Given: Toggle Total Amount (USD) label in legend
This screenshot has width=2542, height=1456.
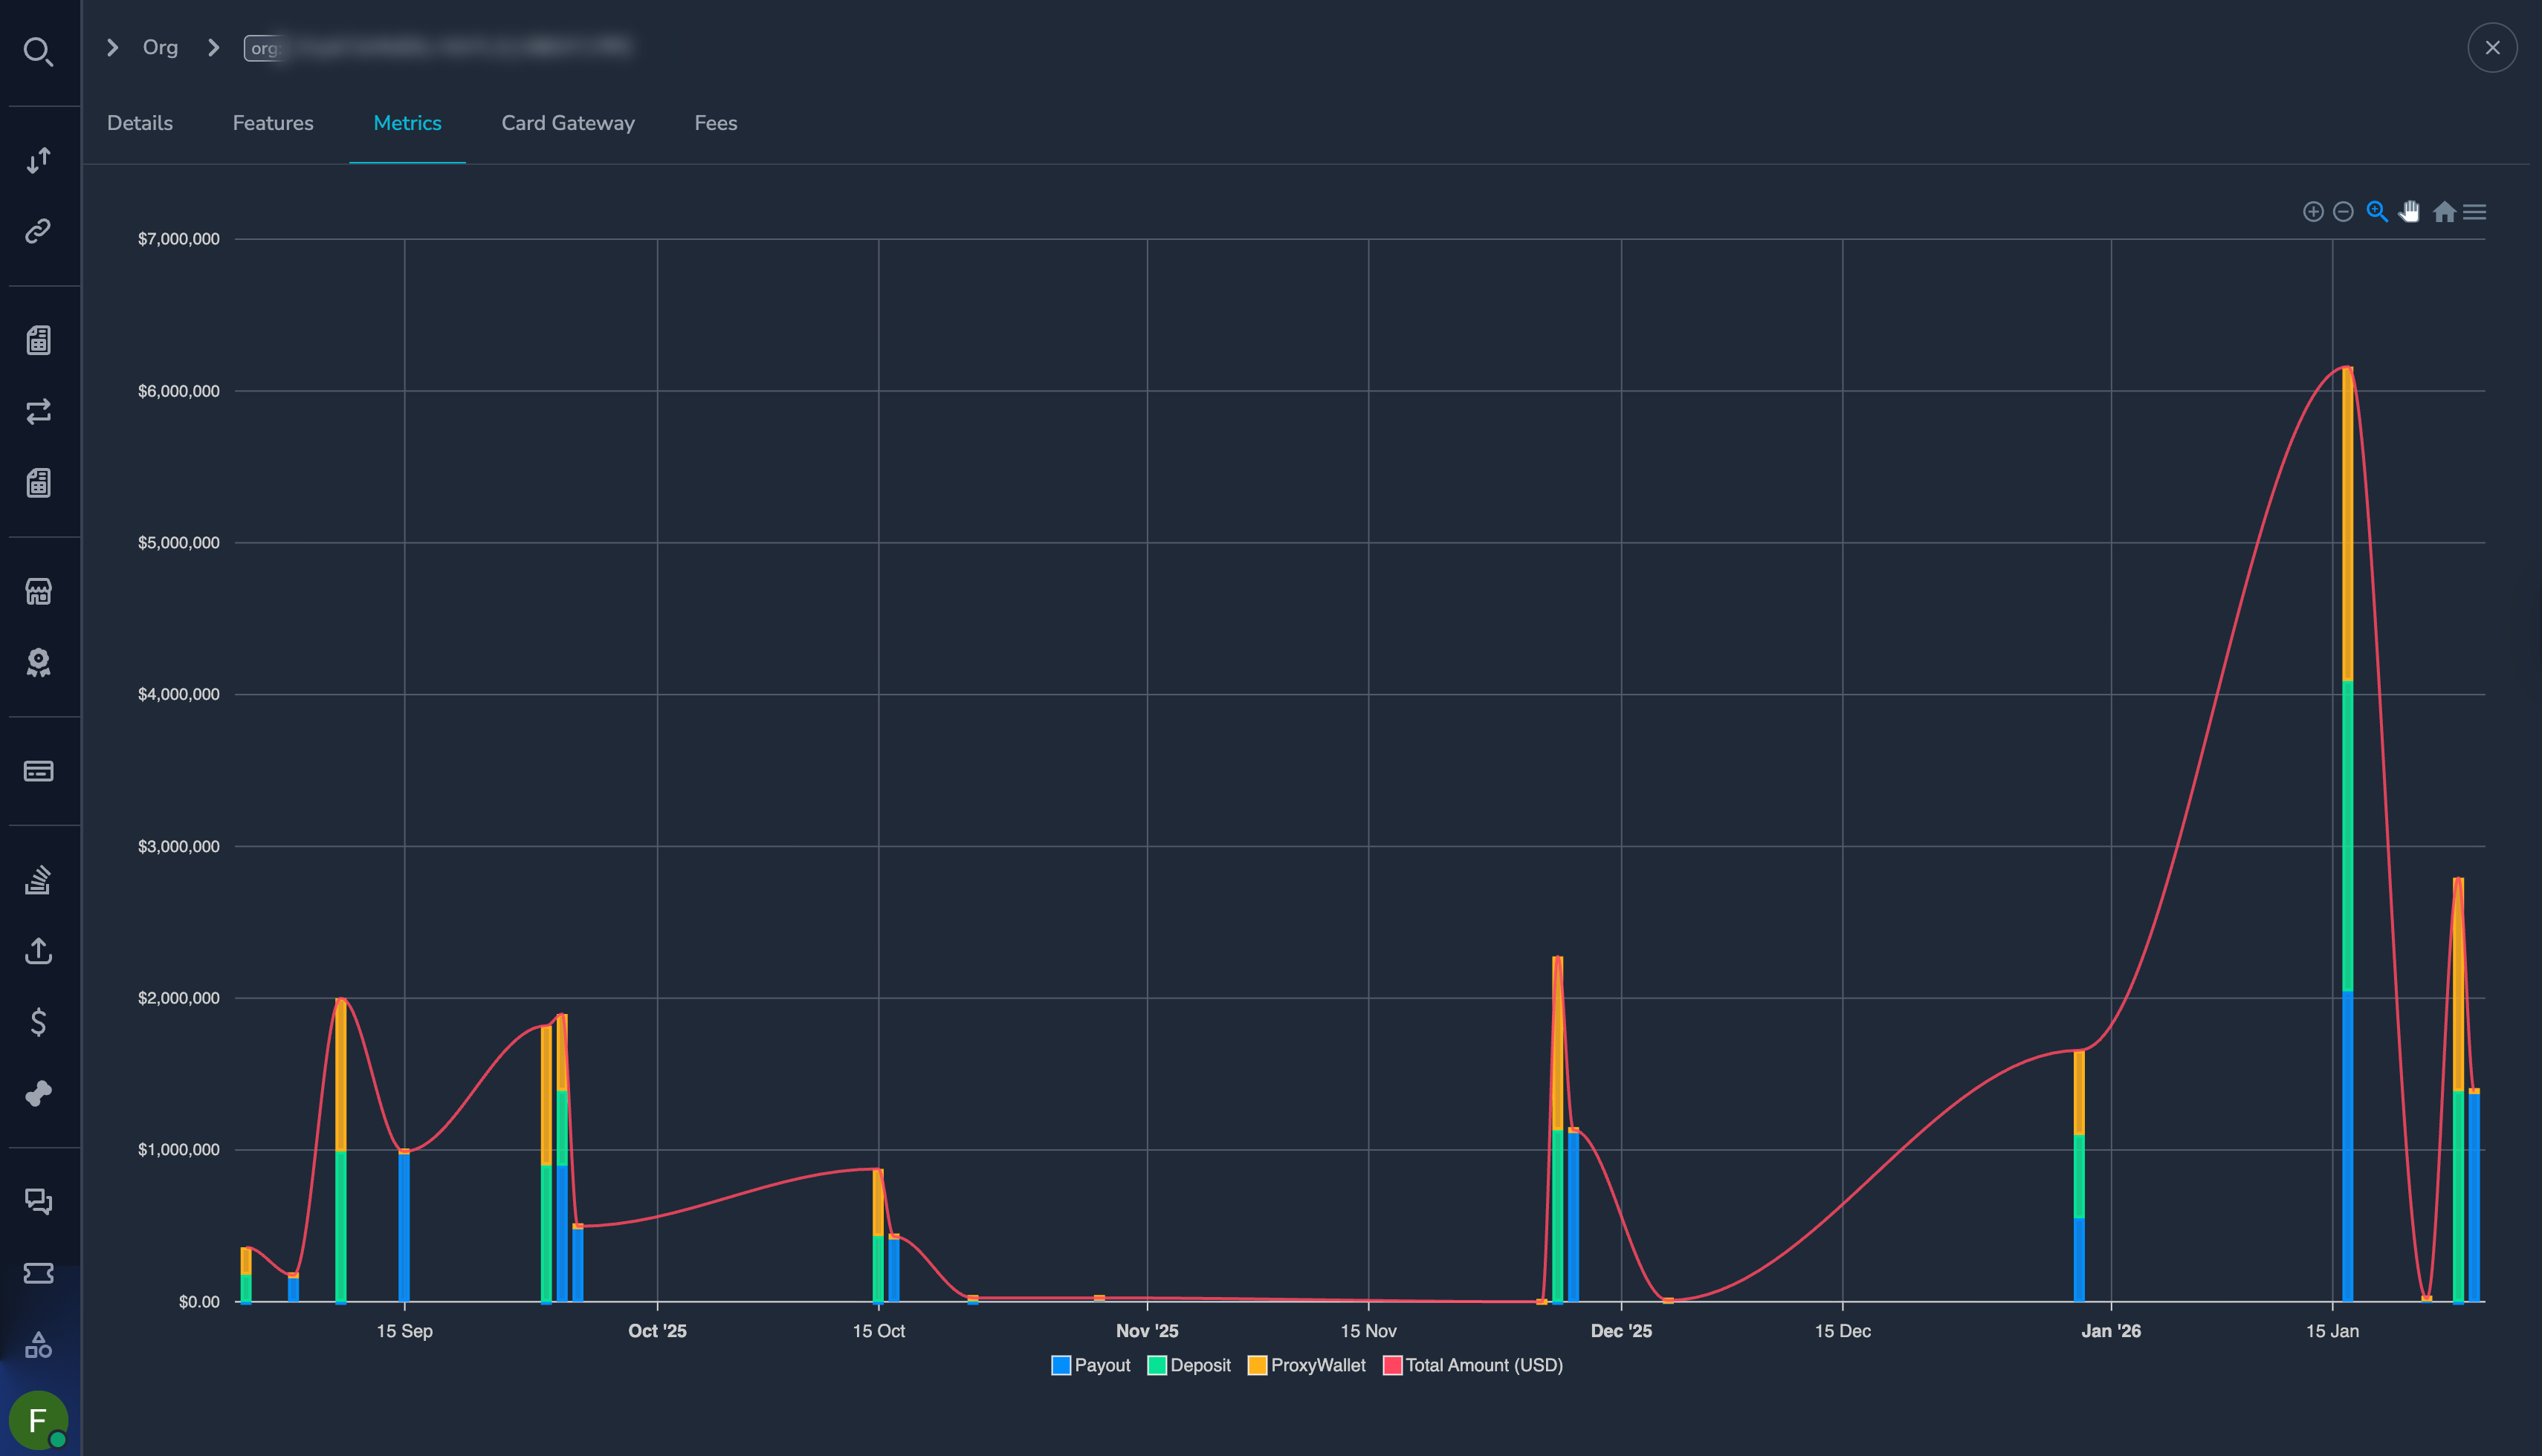Looking at the screenshot, I should pos(1484,1365).
